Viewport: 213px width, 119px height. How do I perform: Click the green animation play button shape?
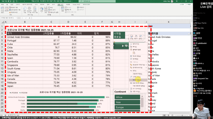(121, 46)
